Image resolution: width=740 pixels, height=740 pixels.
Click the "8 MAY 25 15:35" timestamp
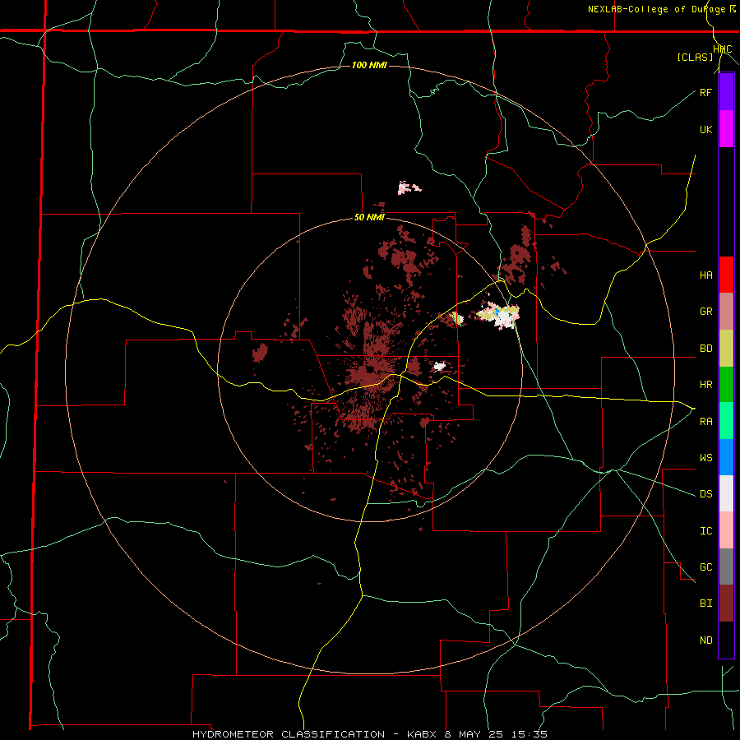coord(496,734)
